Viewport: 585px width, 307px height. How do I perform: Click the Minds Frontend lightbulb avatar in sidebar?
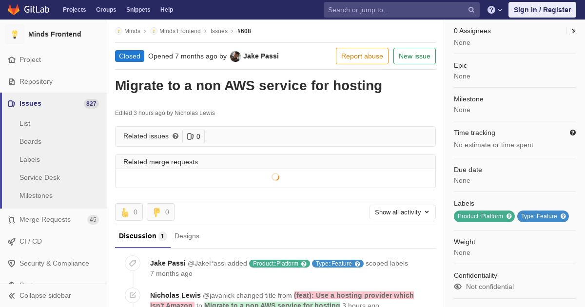click(x=15, y=34)
